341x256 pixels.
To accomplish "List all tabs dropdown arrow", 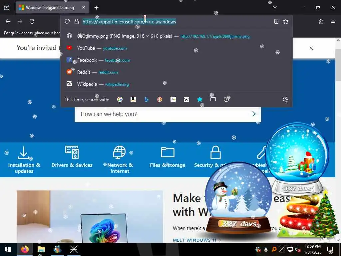I will [275, 7].
